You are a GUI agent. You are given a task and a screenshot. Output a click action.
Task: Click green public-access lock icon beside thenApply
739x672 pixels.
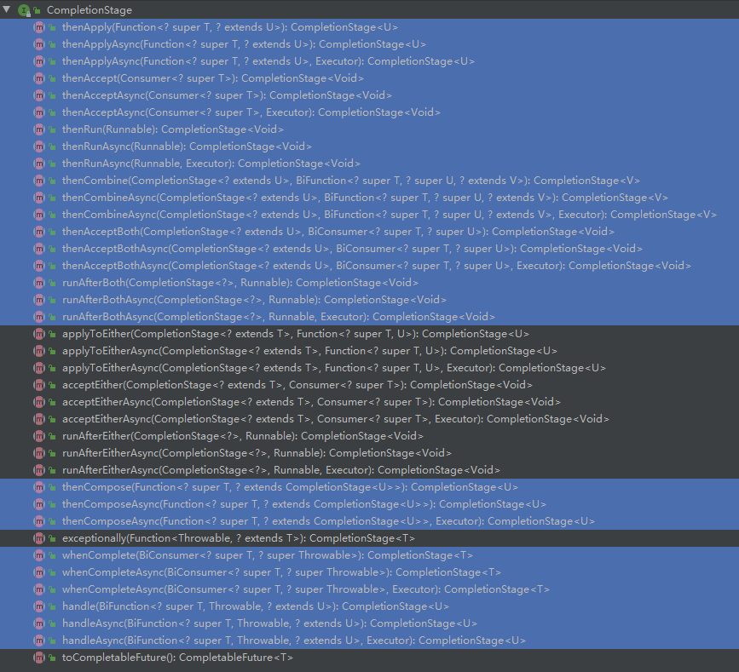point(52,27)
